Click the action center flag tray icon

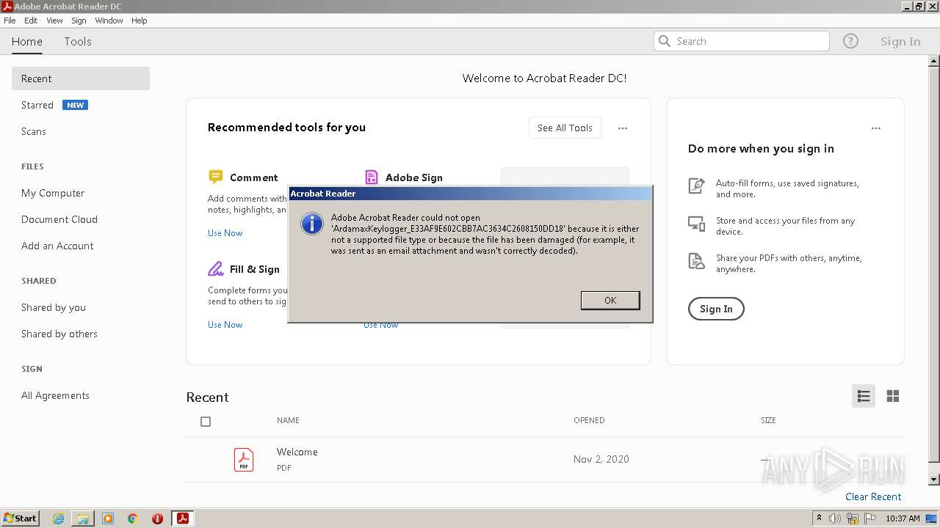[x=869, y=518]
